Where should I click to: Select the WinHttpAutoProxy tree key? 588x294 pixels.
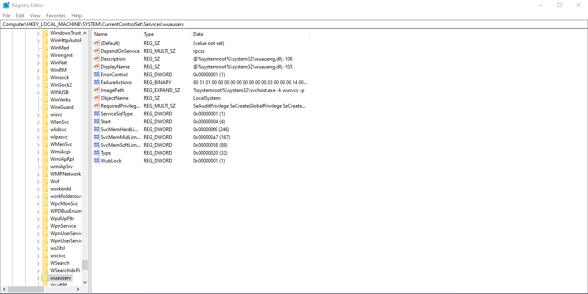pos(65,40)
